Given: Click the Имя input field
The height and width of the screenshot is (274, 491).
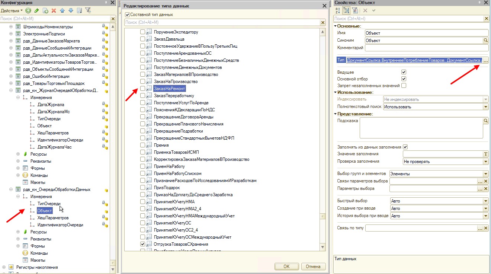Looking at the screenshot, I should click(426, 33).
